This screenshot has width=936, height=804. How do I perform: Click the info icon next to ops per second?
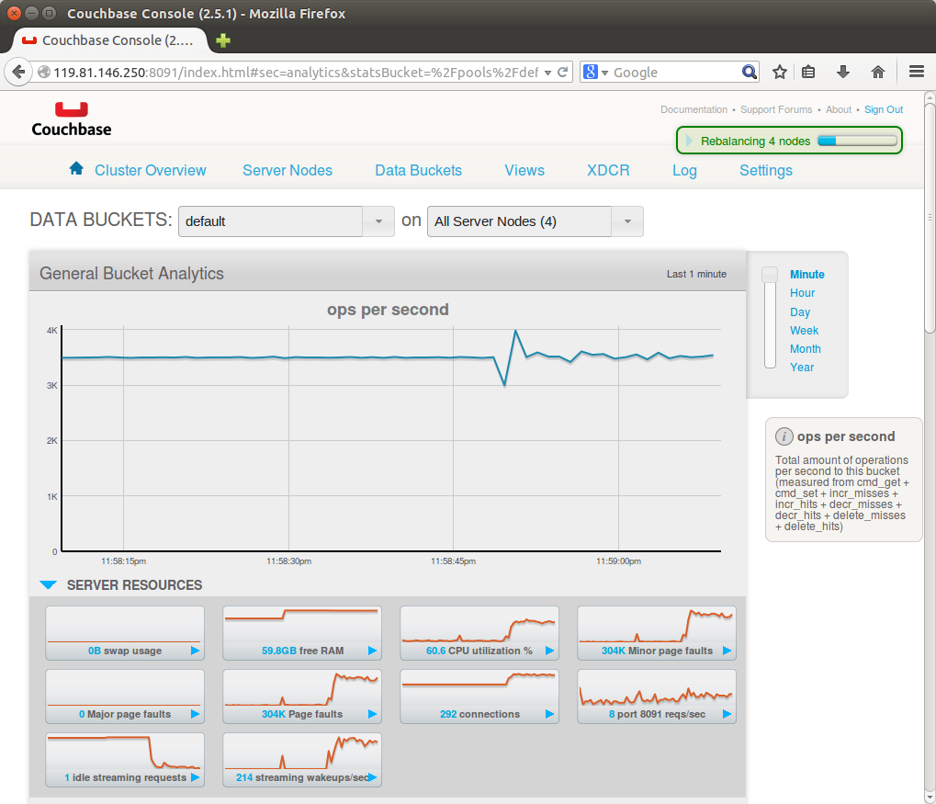tap(784, 436)
